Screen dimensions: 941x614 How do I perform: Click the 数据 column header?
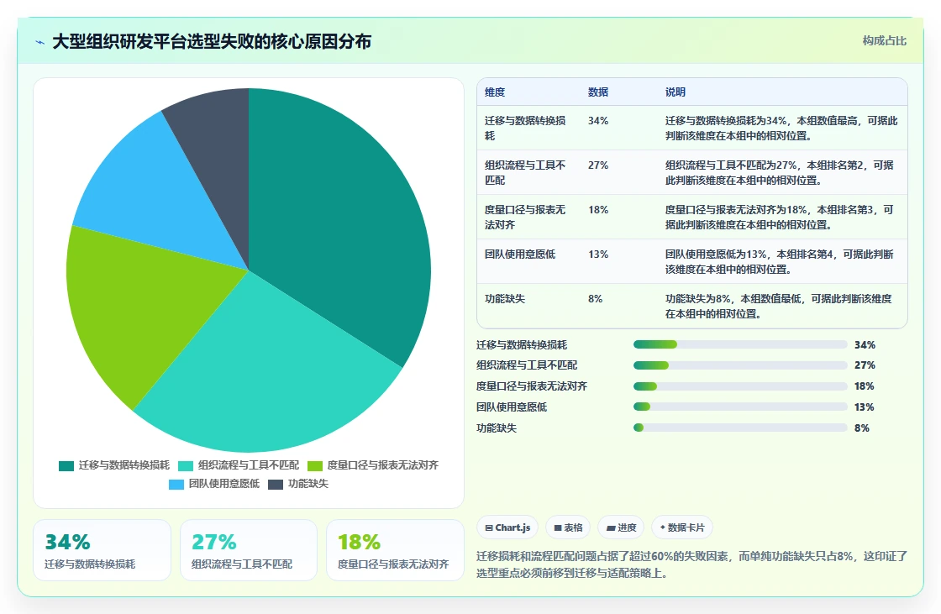pyautogui.click(x=597, y=92)
